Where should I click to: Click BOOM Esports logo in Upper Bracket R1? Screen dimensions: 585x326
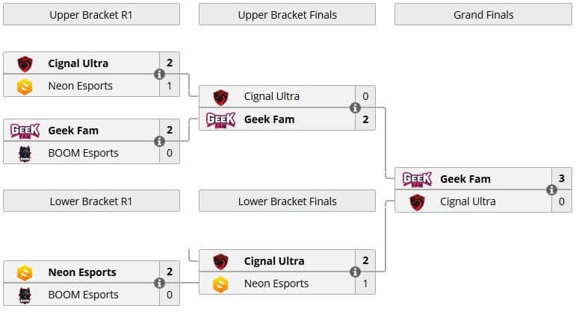tap(25, 153)
